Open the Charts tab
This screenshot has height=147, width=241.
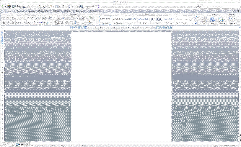67,11
